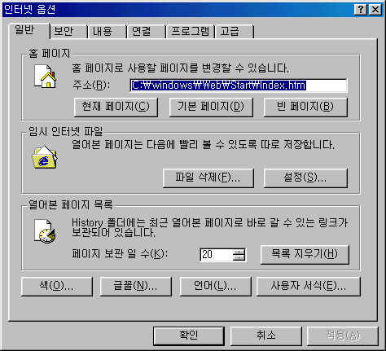Click the home page house icon

(x=45, y=76)
